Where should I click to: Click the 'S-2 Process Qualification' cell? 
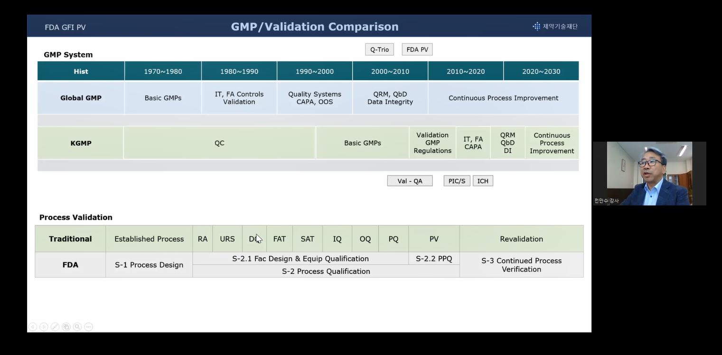[326, 271]
